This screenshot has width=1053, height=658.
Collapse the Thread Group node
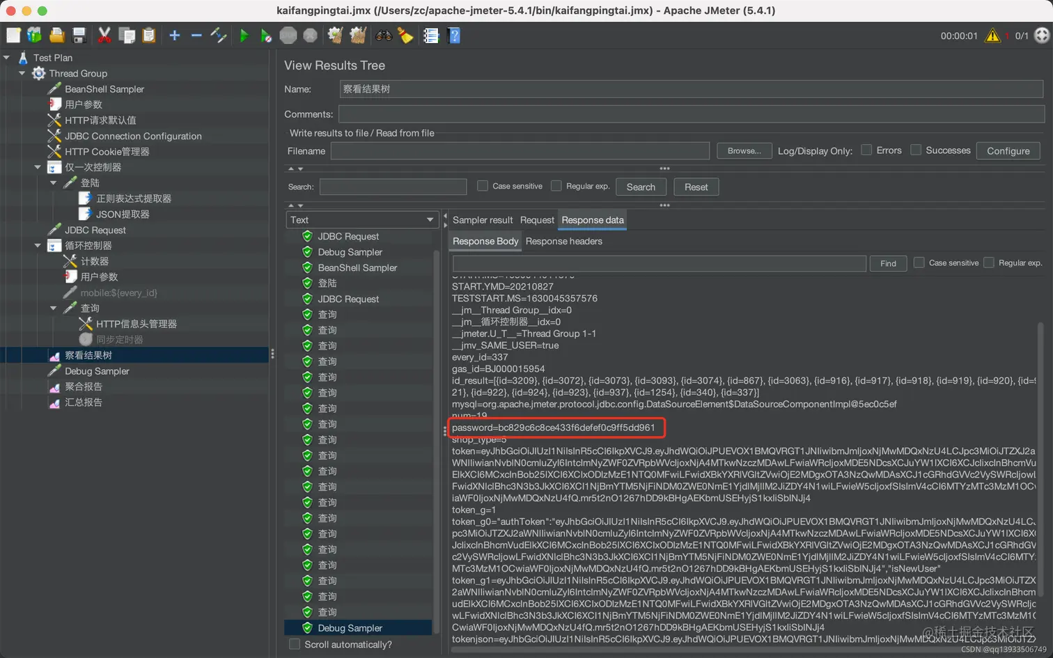tap(22, 73)
